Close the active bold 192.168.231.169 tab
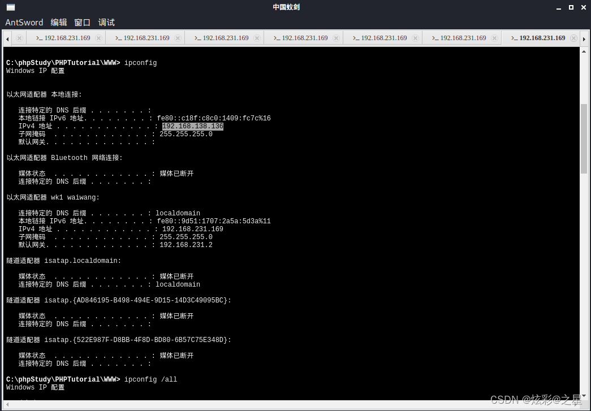 (x=573, y=38)
